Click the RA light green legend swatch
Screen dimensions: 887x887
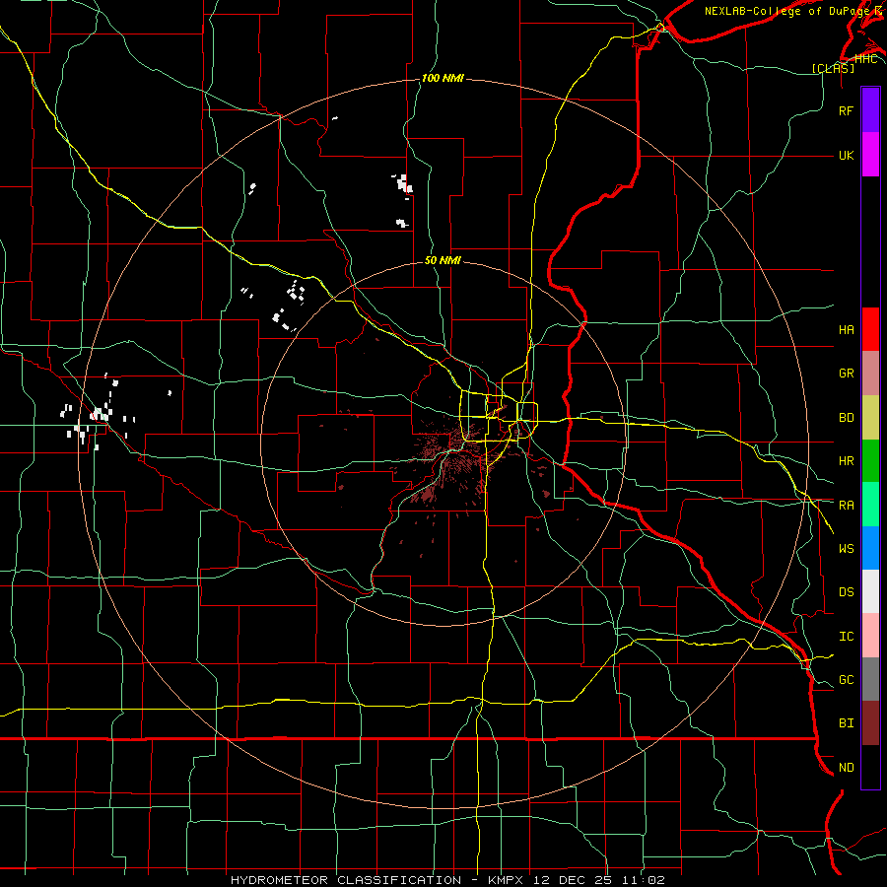[870, 505]
